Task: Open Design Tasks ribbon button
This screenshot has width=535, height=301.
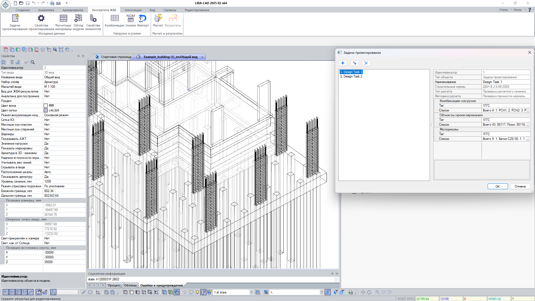Action: pos(15,22)
